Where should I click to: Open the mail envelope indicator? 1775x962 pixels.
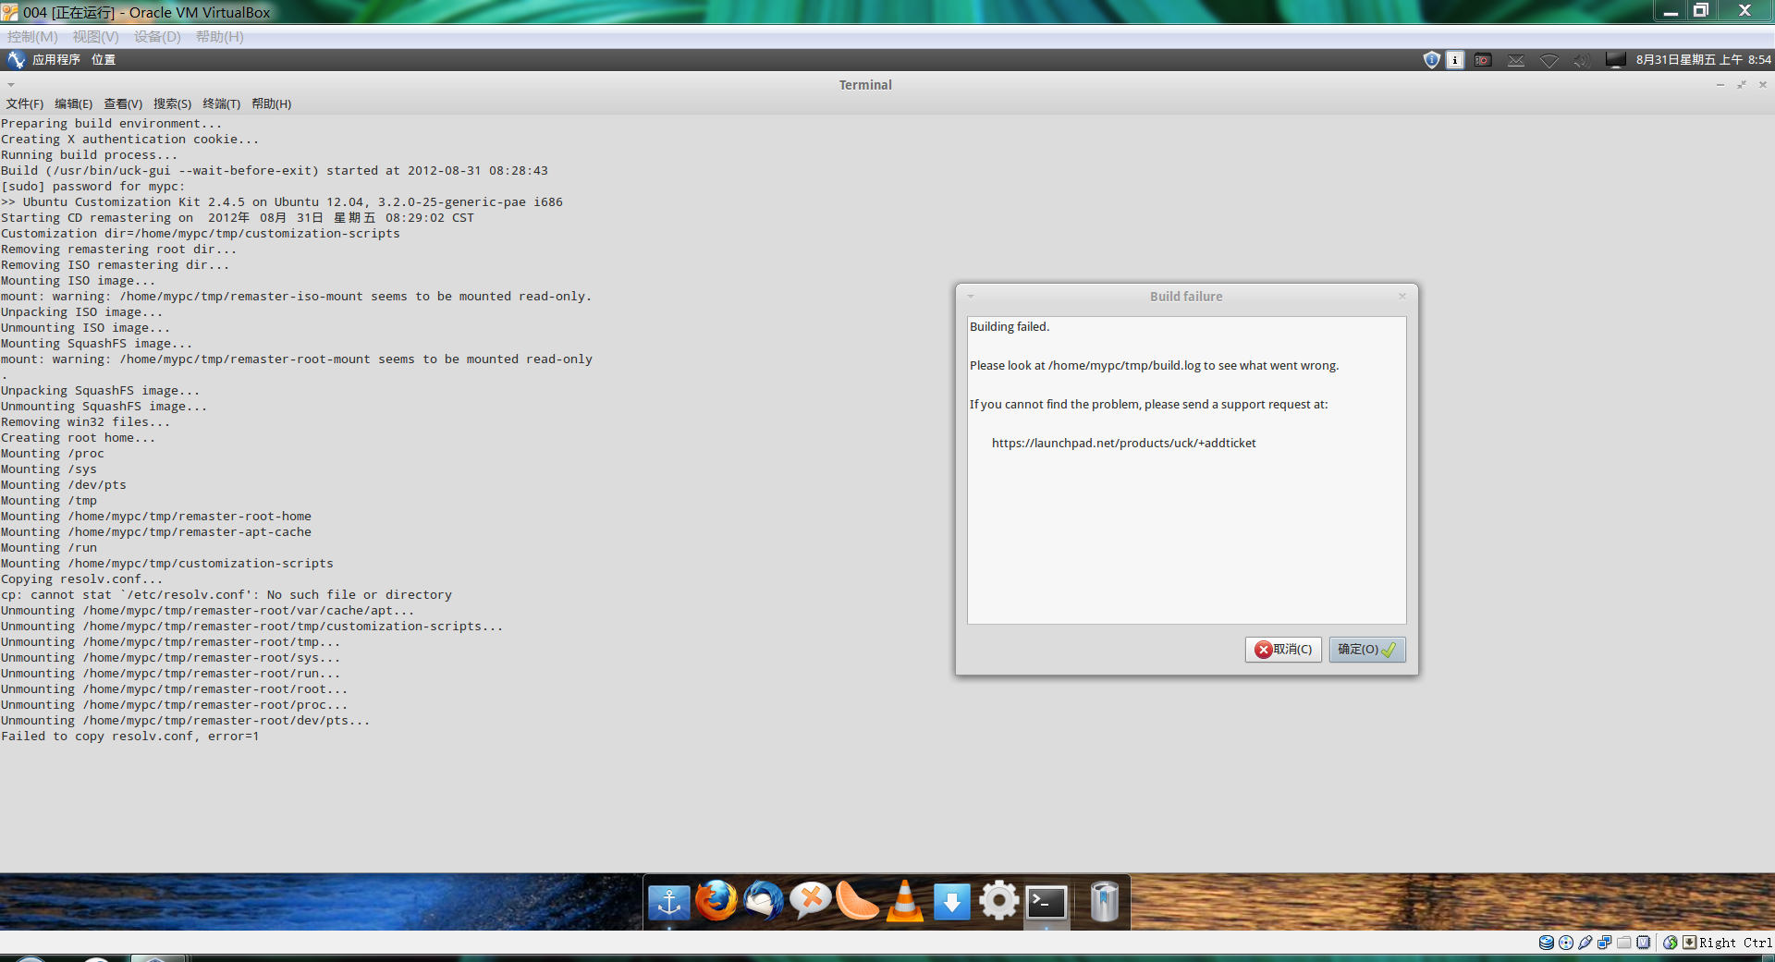(x=1516, y=60)
